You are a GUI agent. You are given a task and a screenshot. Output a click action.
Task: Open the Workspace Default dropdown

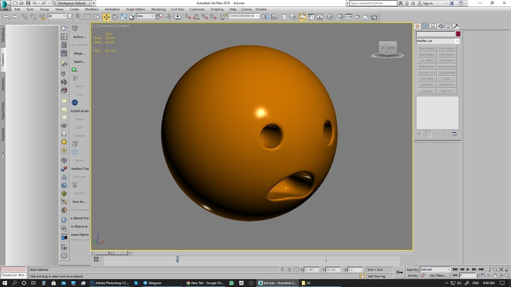coord(75,3)
